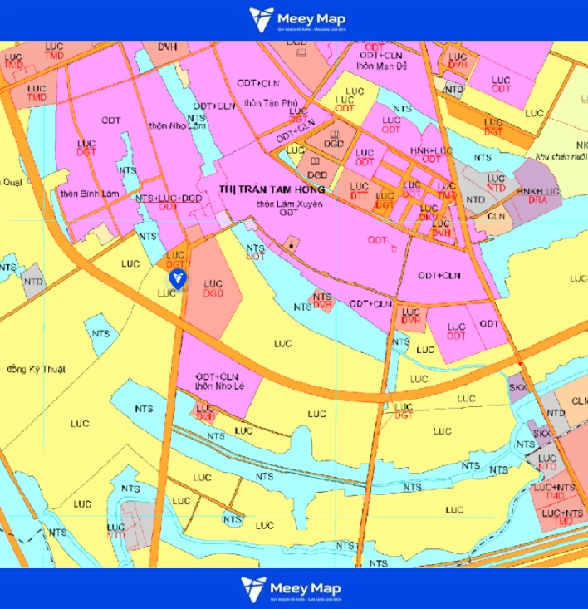Click the 'thôn Man Đề' label
The height and width of the screenshot is (609, 588).
(x=381, y=66)
